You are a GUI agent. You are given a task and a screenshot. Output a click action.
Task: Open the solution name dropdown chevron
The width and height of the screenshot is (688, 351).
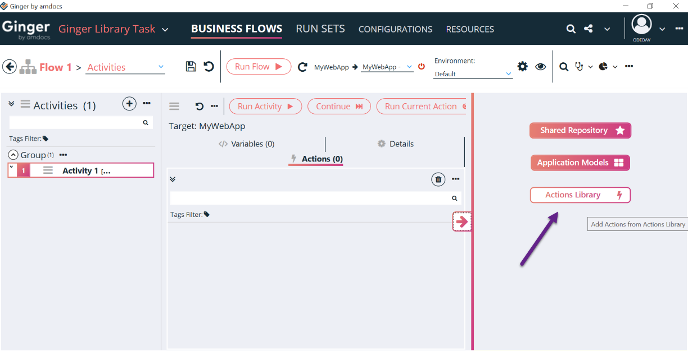click(x=165, y=30)
